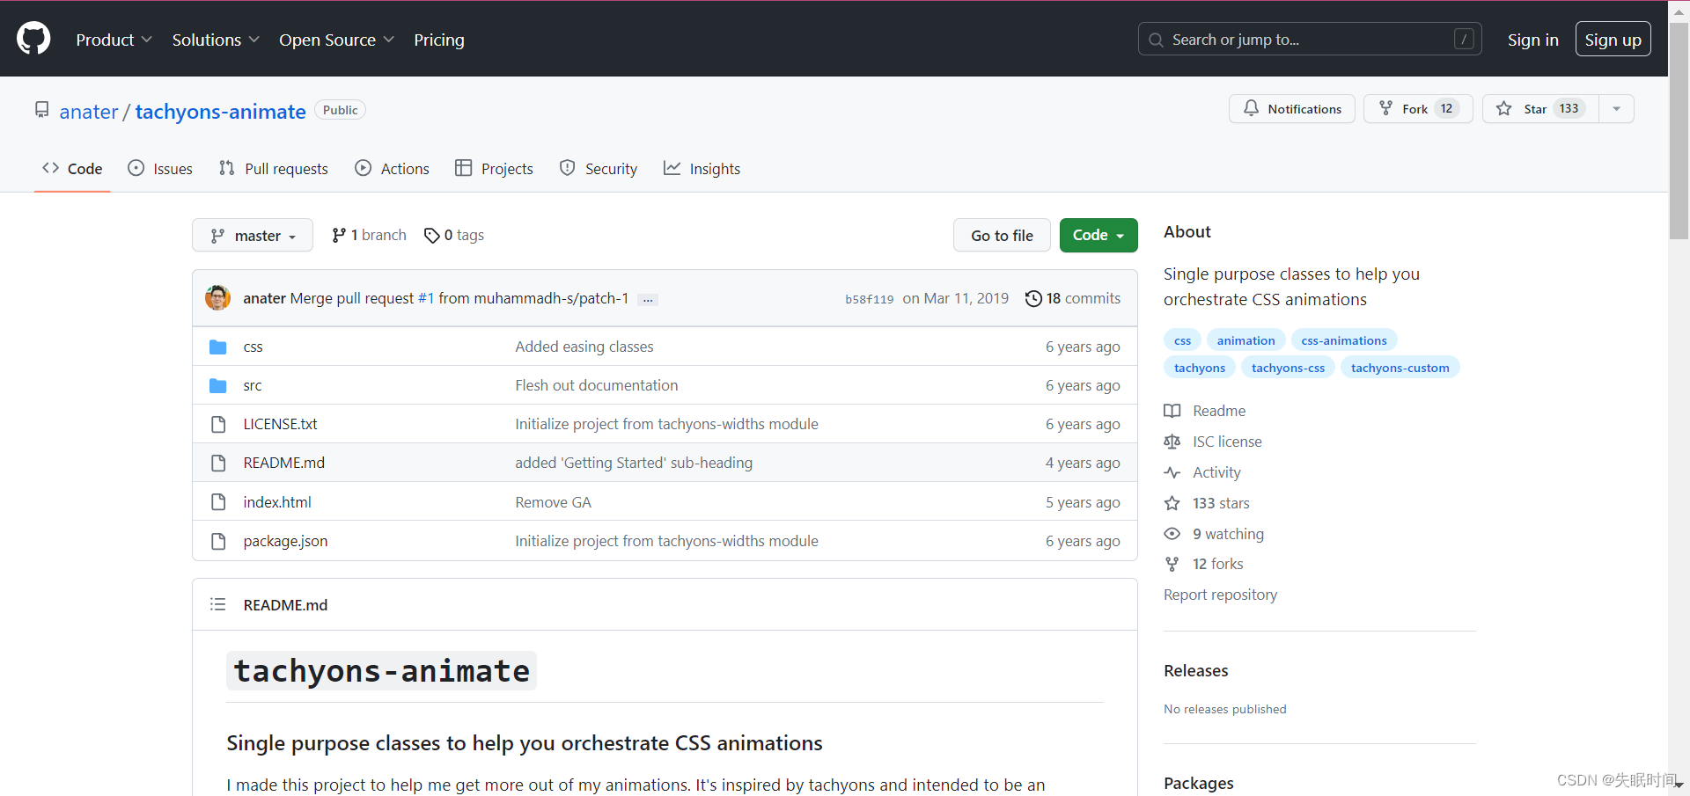
Task: Click the file icon beside LICENSE.txt
Action: pyautogui.click(x=218, y=424)
